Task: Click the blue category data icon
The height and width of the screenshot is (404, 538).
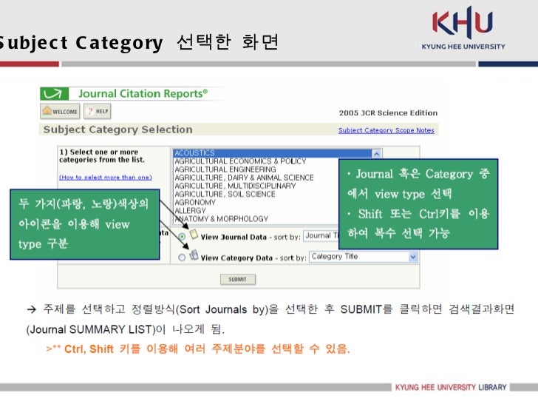Action: (194, 255)
